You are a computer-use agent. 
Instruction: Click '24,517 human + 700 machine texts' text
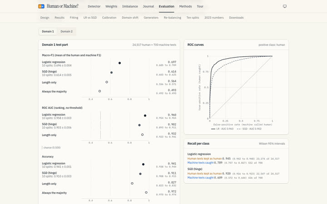[154, 45]
